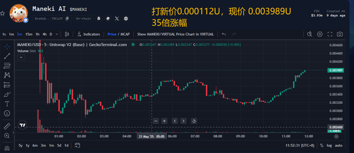
Task: Open the 11:52:31 (UTC+8) timezone menu
Action: 300,146
